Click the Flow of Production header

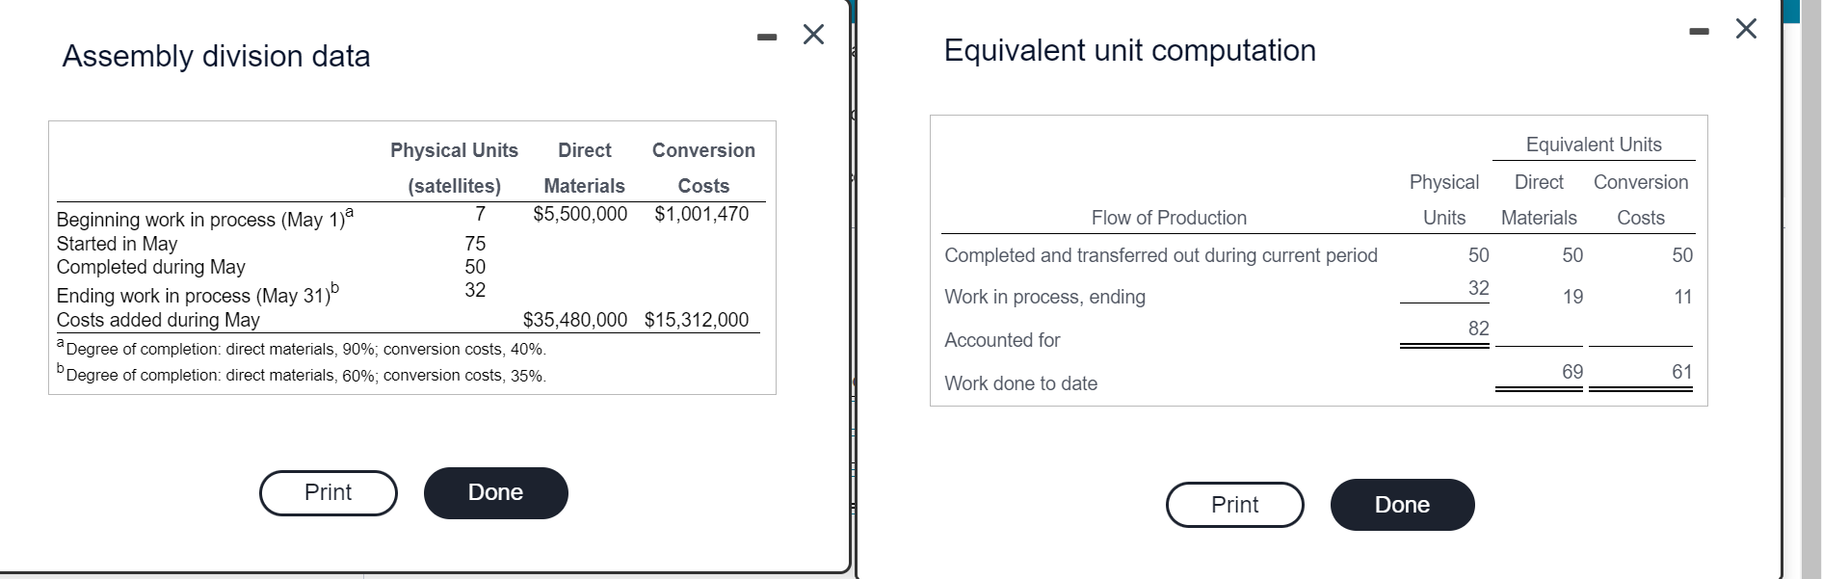[x=1169, y=218]
